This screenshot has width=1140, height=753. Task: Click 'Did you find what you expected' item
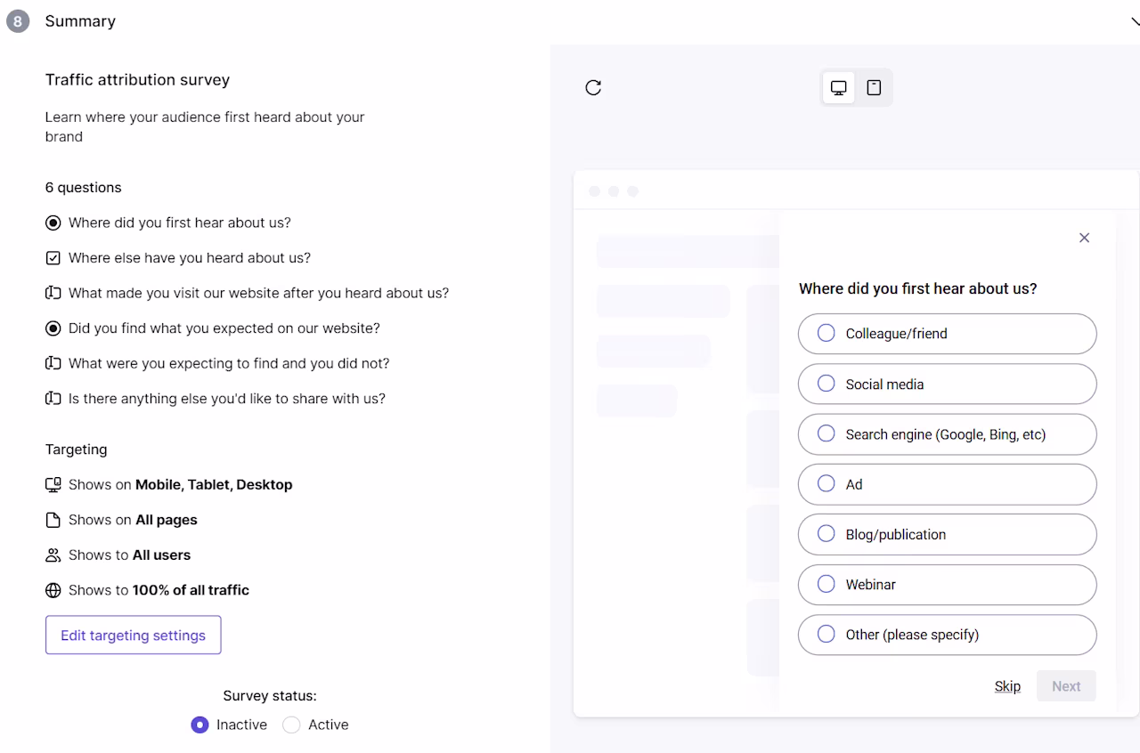point(224,328)
